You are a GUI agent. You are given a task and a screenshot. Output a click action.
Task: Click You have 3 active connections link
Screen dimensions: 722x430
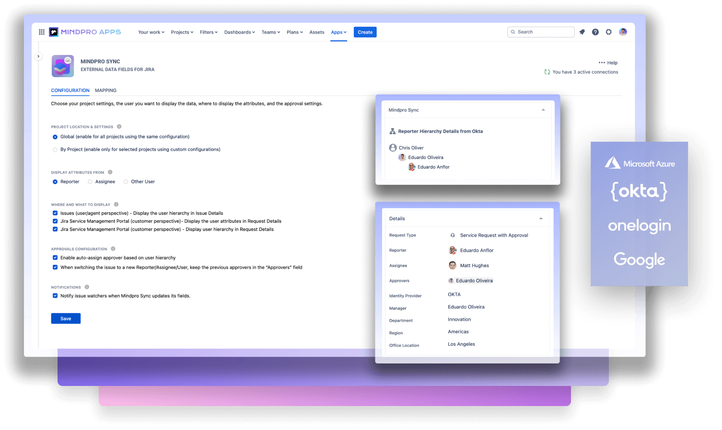585,72
